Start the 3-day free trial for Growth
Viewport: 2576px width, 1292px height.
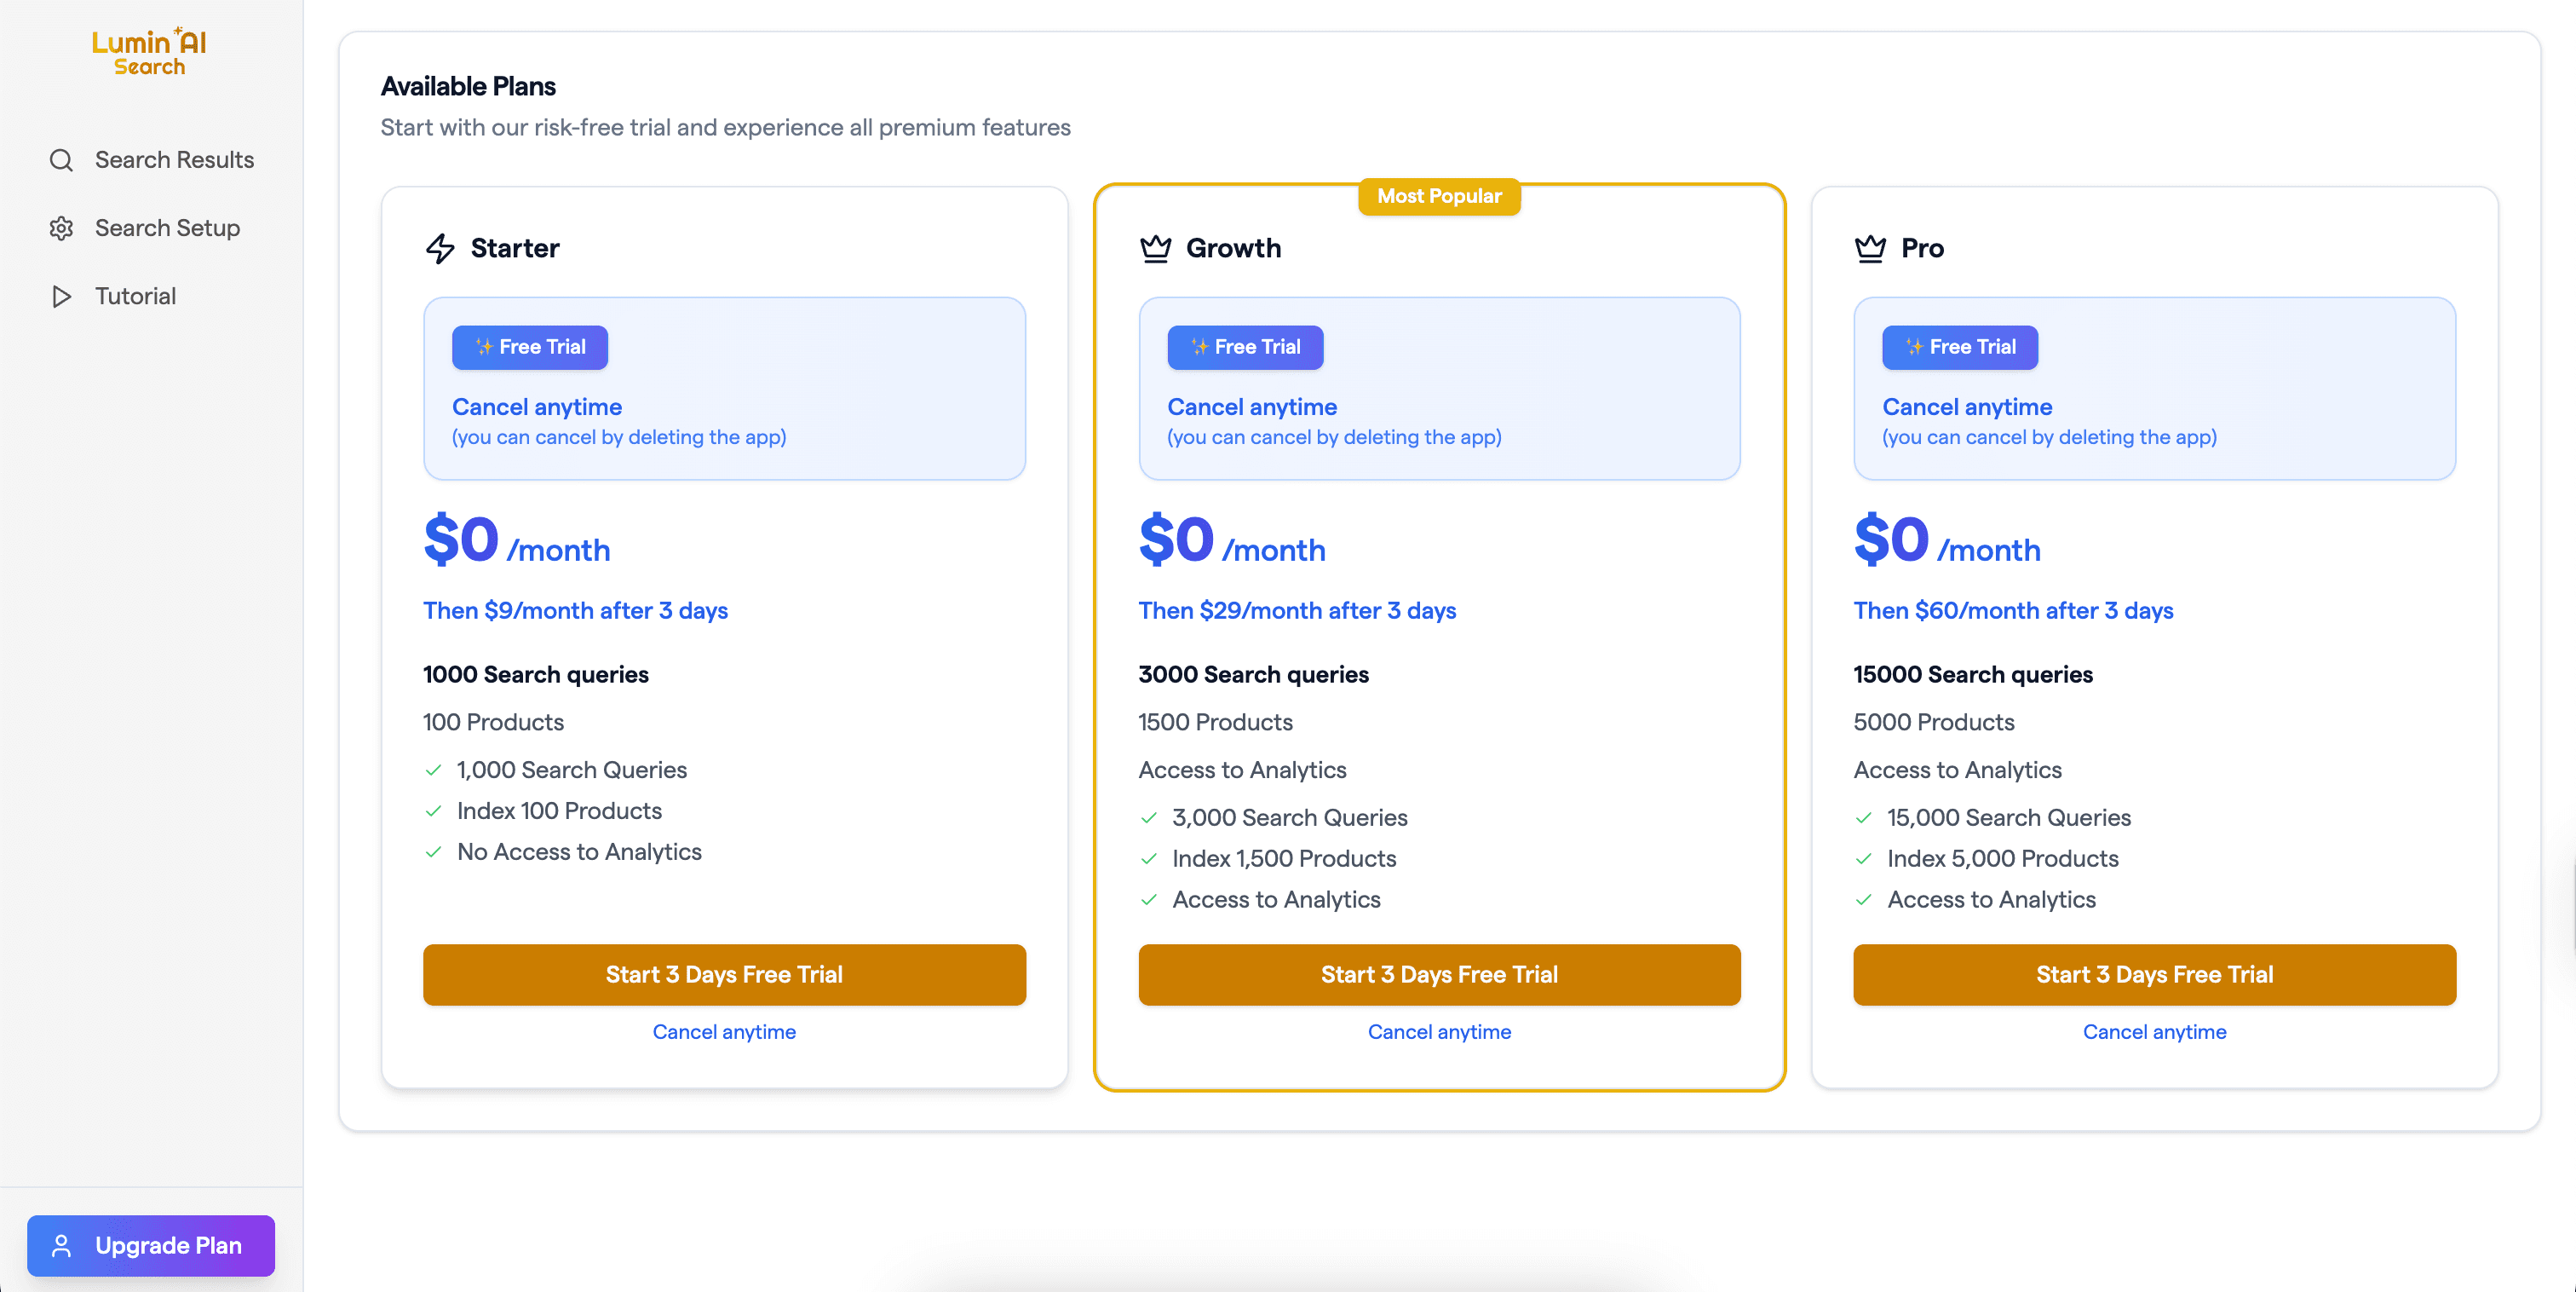click(1439, 974)
